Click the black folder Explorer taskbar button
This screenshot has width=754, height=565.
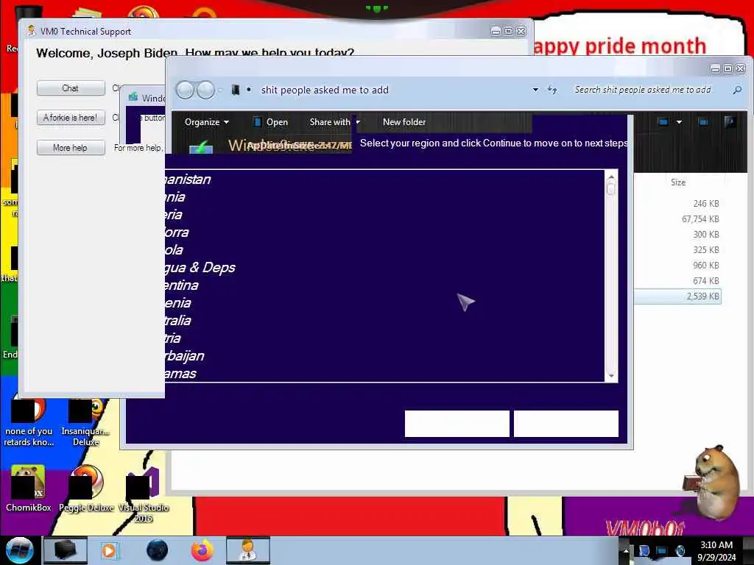pyautogui.click(x=66, y=550)
